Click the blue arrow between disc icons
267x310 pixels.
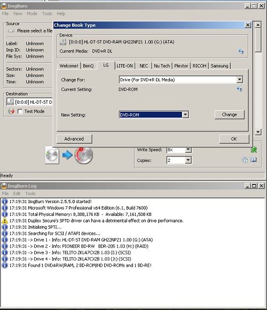pos(67,155)
